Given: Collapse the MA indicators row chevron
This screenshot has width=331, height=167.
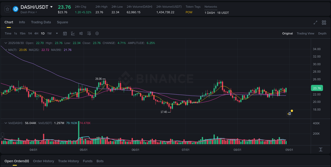Looking at the screenshot, I should point(6,50).
